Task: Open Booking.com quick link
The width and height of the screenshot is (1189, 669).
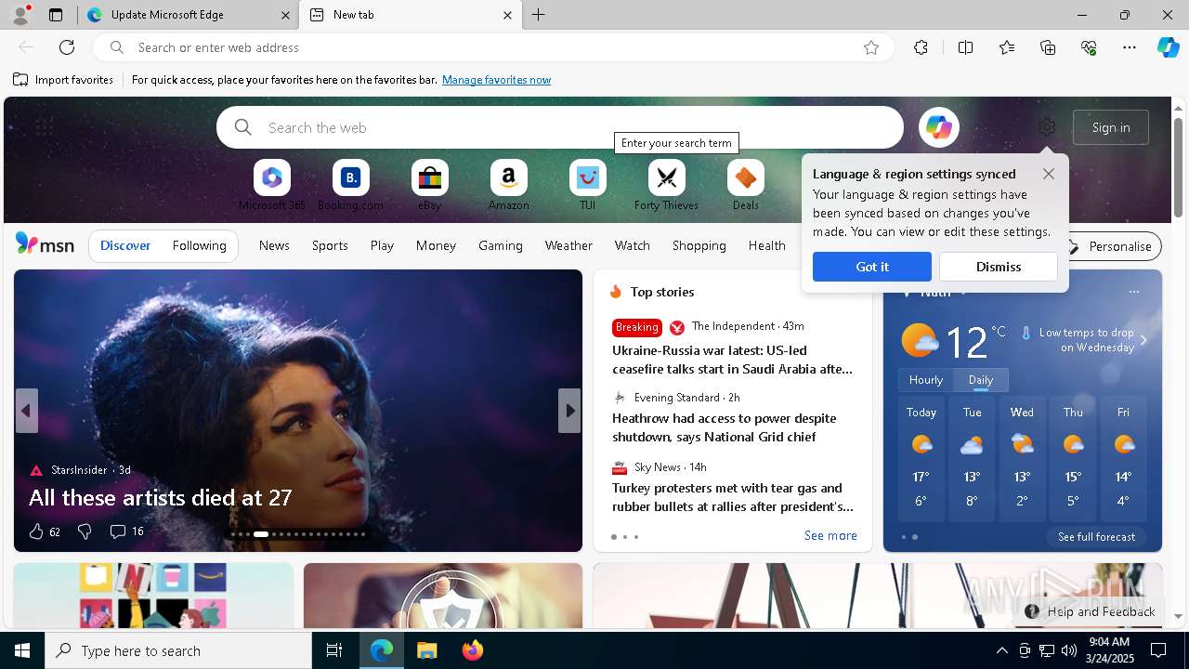Action: click(x=350, y=186)
